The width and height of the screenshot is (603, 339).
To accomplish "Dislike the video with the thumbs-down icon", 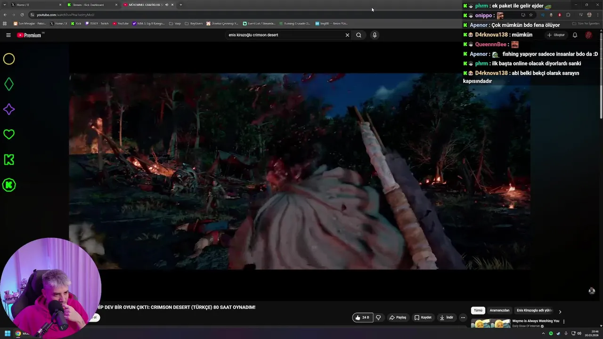I will point(378,317).
